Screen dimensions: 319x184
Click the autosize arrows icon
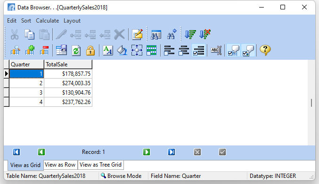tap(137, 50)
